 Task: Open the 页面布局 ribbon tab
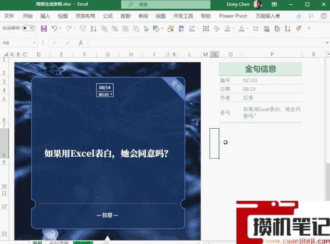(85, 16)
